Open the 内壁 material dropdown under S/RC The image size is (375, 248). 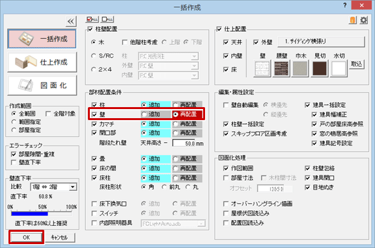(x=168, y=75)
